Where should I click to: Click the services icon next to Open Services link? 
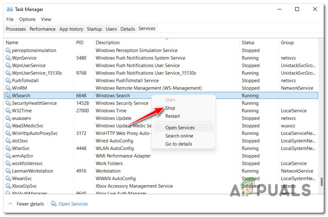click(x=54, y=204)
